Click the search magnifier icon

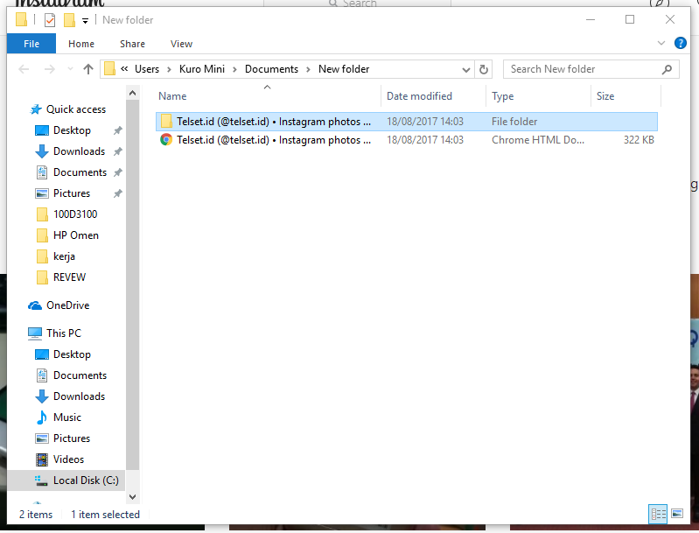(667, 69)
